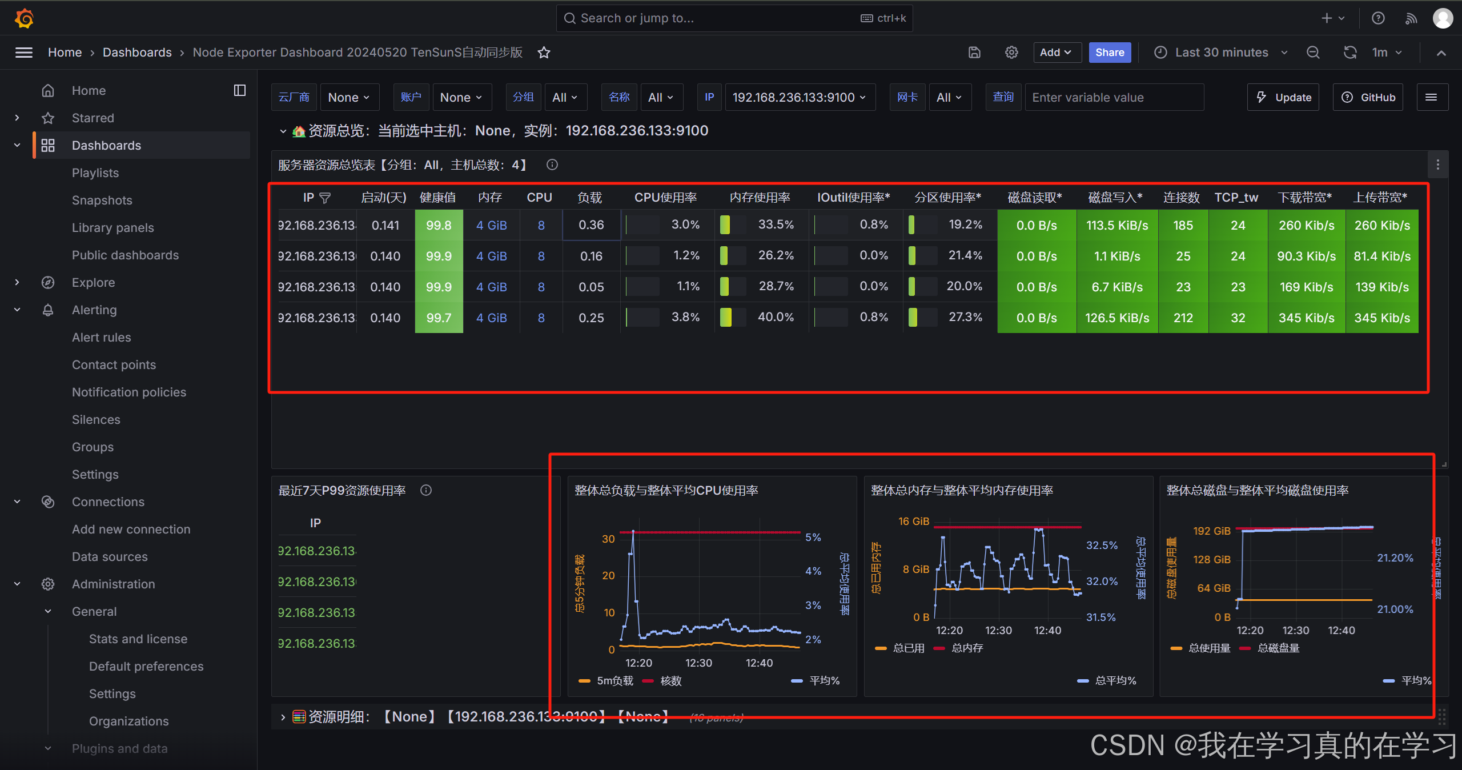
Task: Click the Connections icon in sidebar
Action: [48, 502]
